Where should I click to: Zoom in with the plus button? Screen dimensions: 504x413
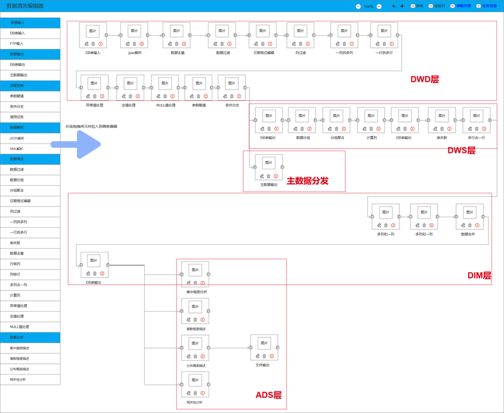(x=379, y=6)
